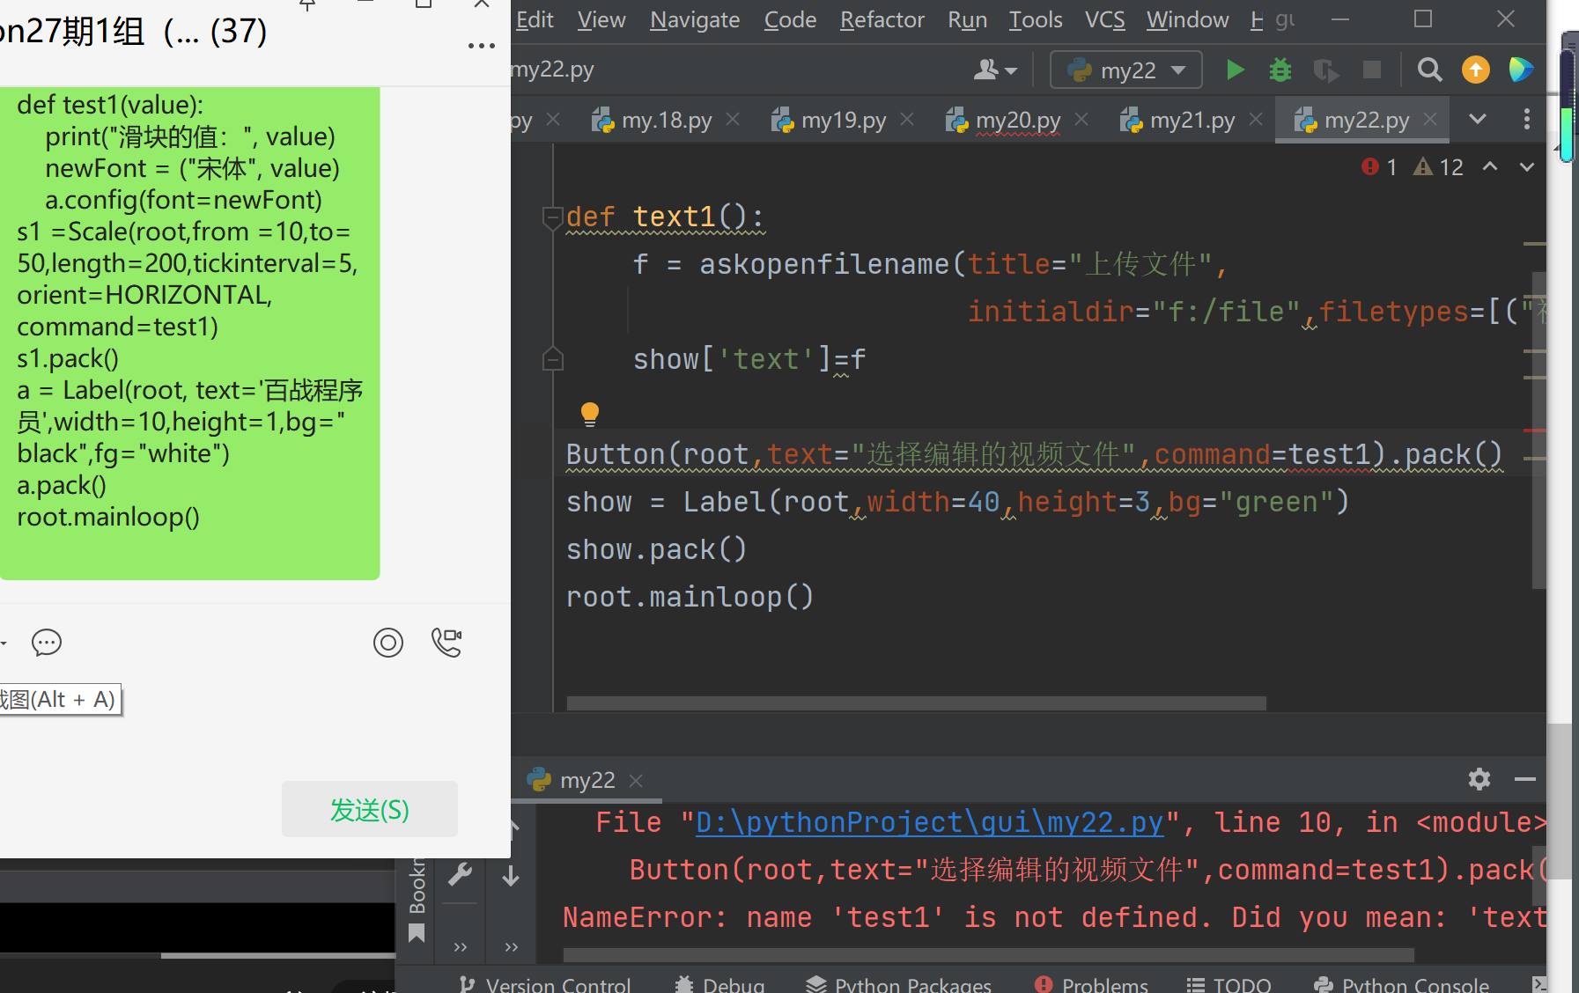
Task: Expand more Run toolbar actions with the double chevron
Action: click(x=511, y=947)
